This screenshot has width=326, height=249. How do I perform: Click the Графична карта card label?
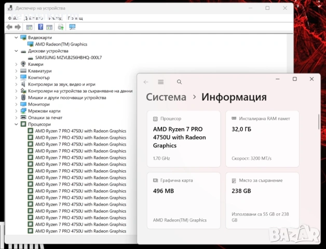coord(176,181)
